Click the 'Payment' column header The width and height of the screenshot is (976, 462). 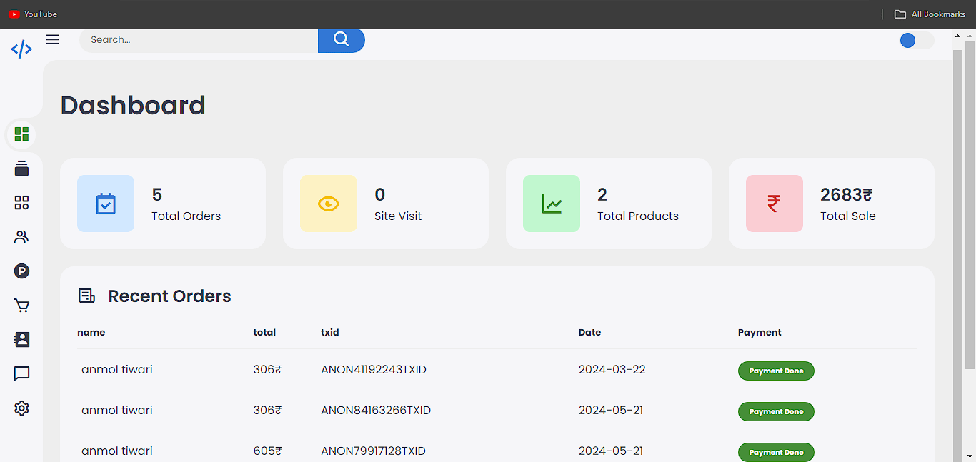click(x=760, y=332)
